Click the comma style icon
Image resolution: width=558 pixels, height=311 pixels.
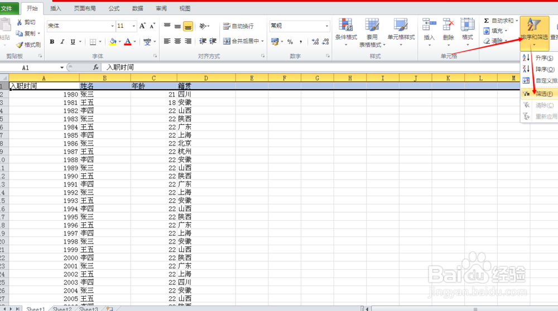(x=301, y=42)
